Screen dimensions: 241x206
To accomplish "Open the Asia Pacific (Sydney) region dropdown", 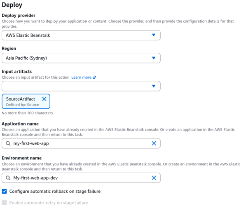I will [81, 58].
